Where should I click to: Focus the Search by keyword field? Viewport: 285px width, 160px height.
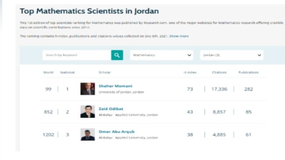pyautogui.click(x=77, y=55)
